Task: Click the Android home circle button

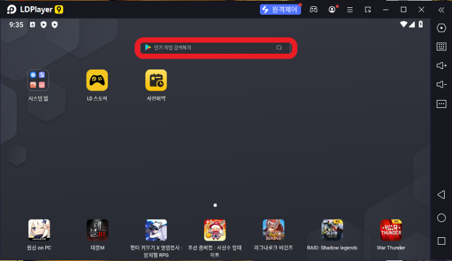Action: pos(441,218)
